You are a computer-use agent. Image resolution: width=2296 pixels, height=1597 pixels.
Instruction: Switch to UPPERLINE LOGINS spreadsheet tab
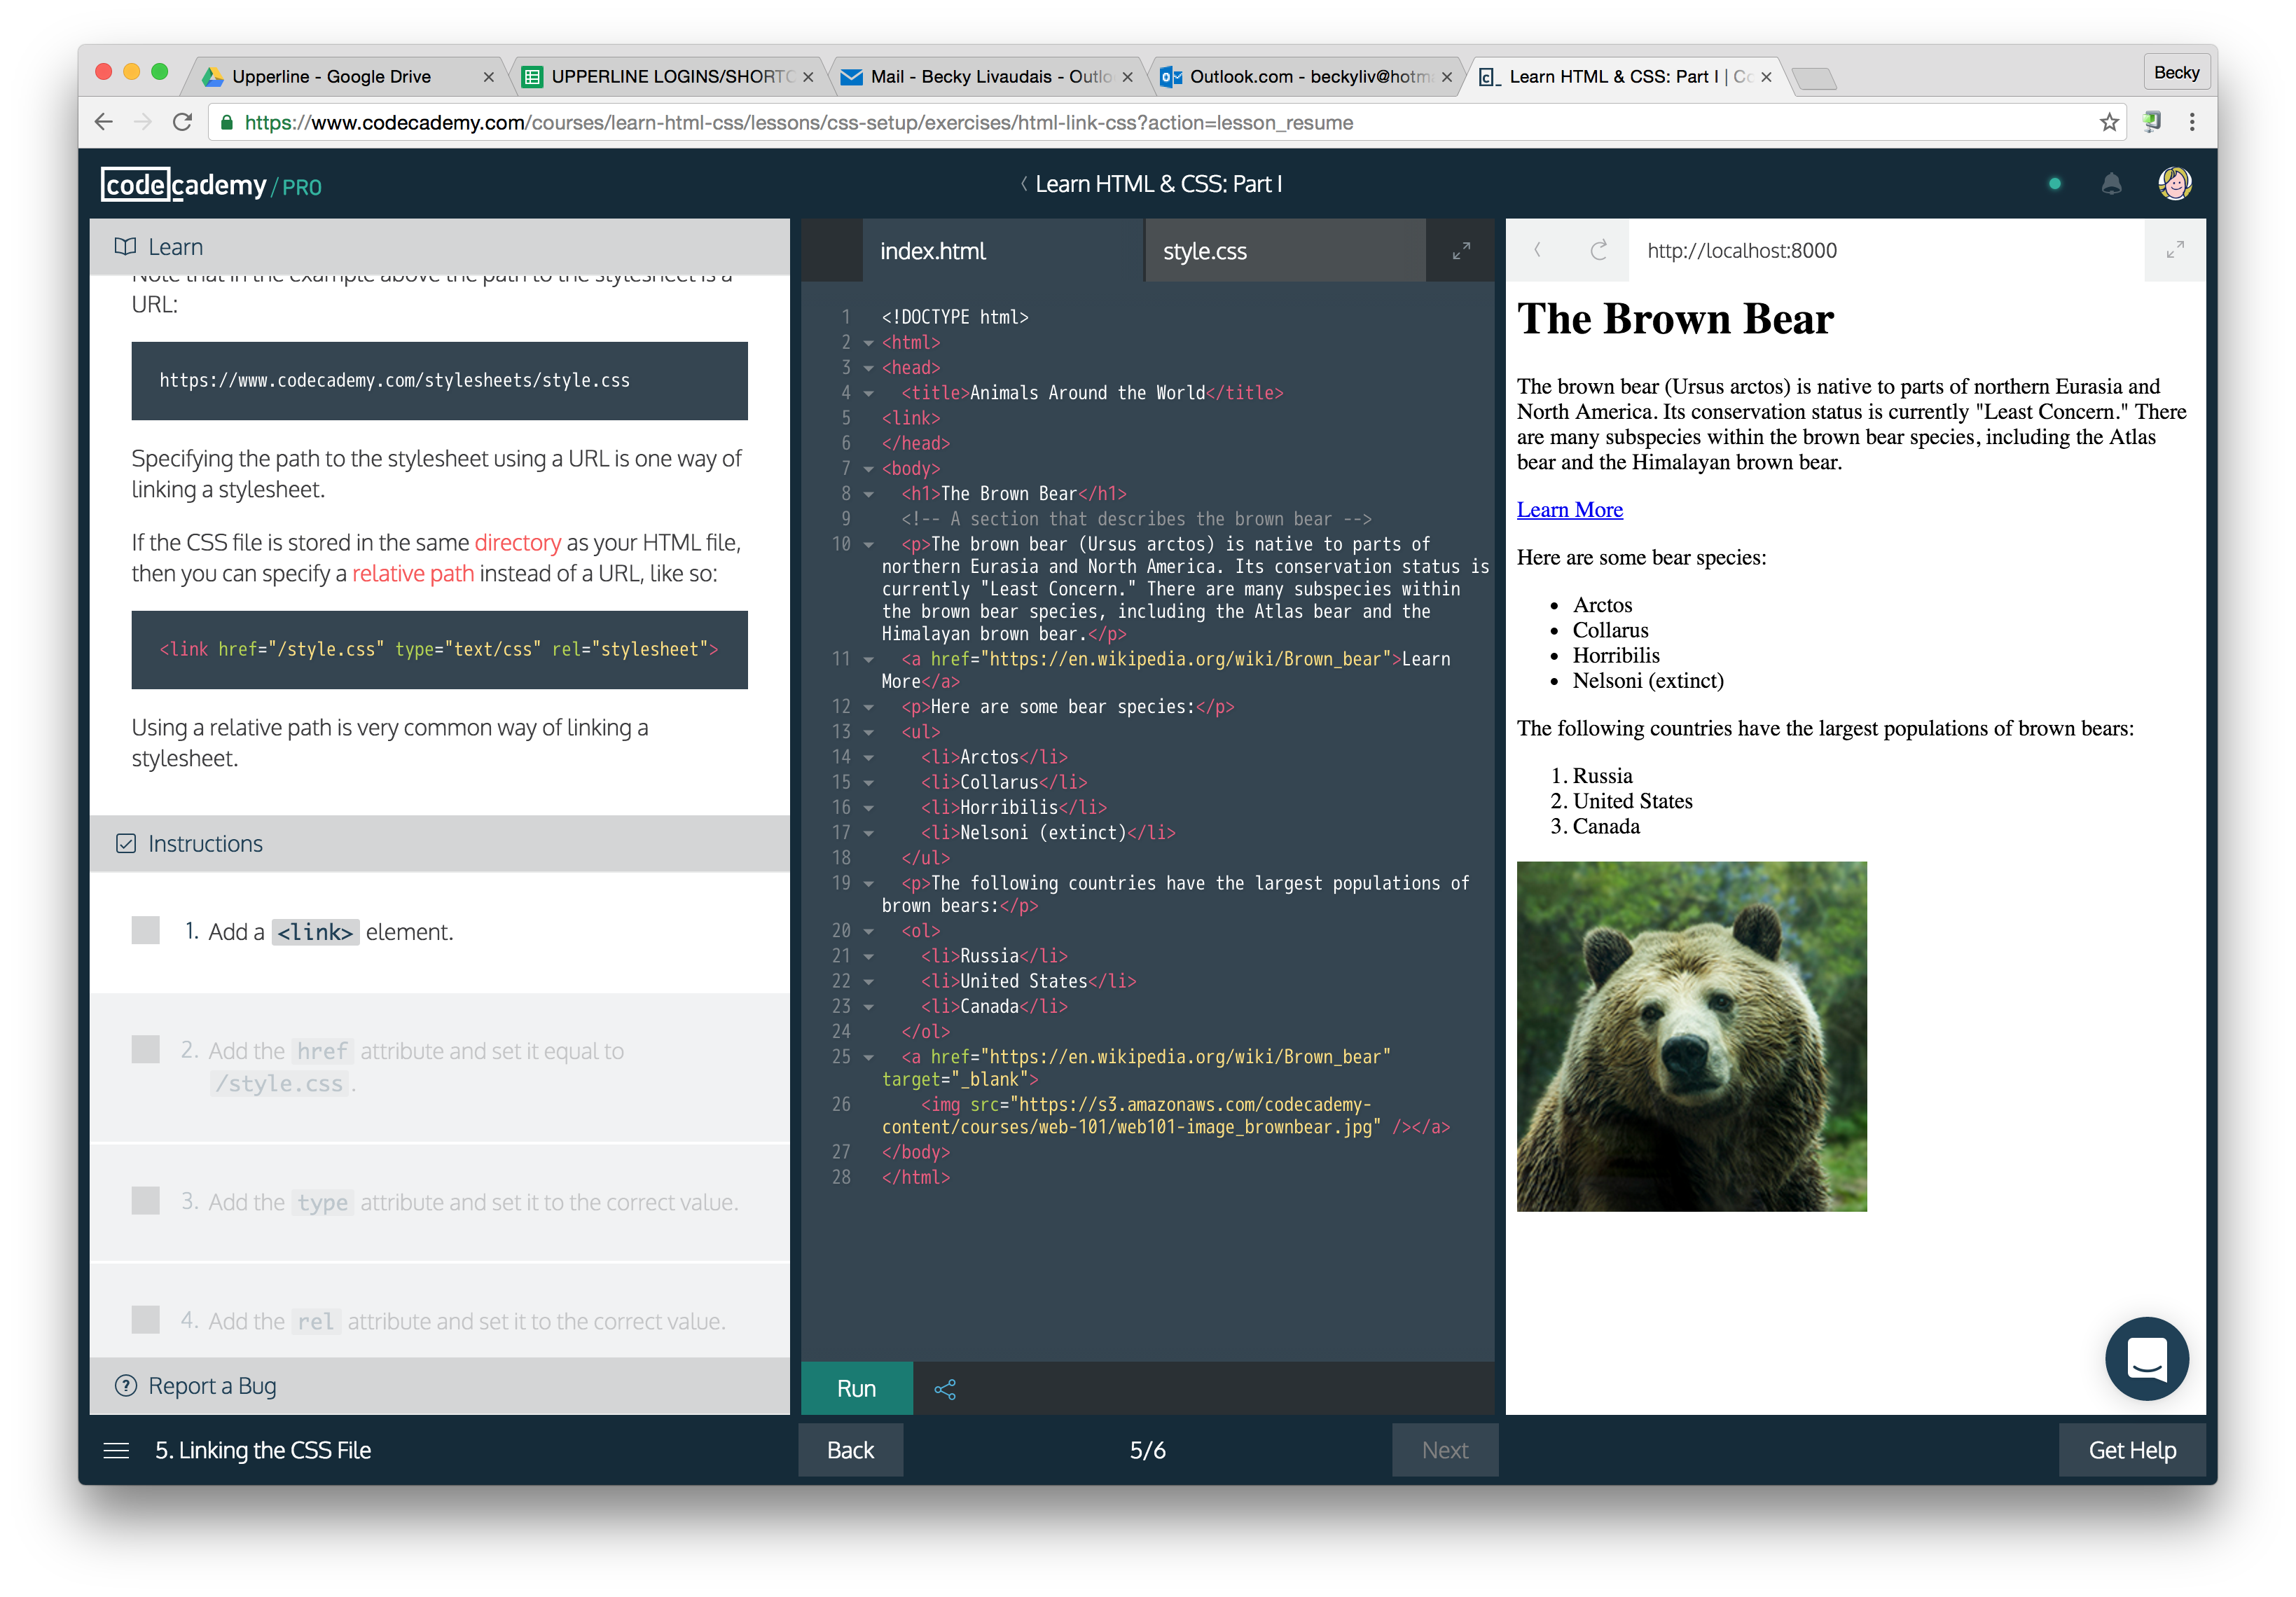[x=668, y=76]
